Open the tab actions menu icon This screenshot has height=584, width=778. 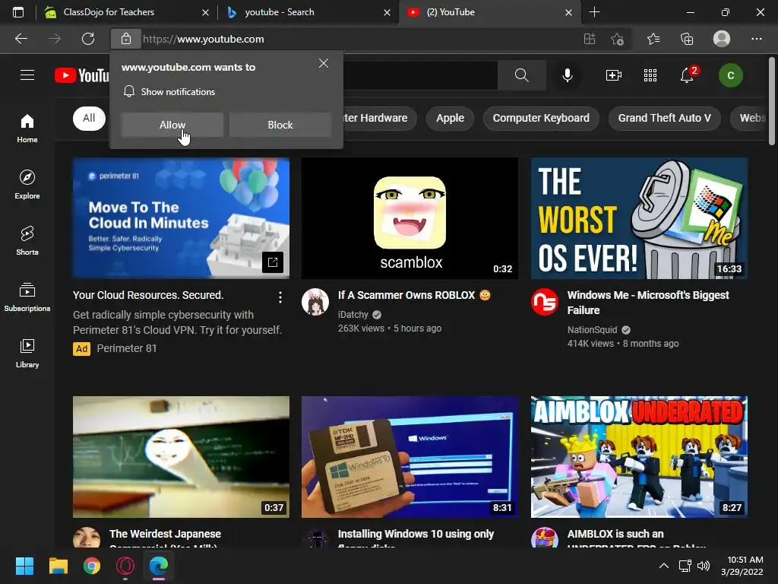click(18, 12)
